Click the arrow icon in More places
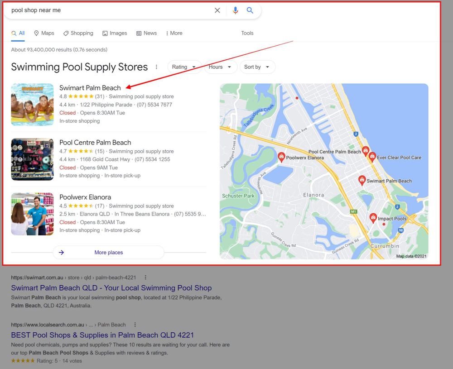 point(61,252)
